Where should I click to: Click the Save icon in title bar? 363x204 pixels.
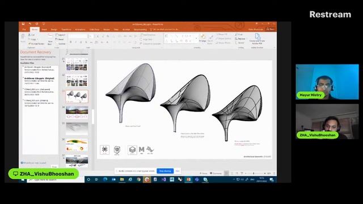(x=23, y=24)
